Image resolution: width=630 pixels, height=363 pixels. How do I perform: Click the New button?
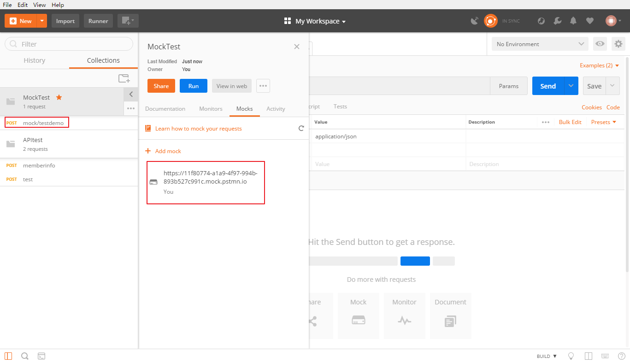coord(20,21)
